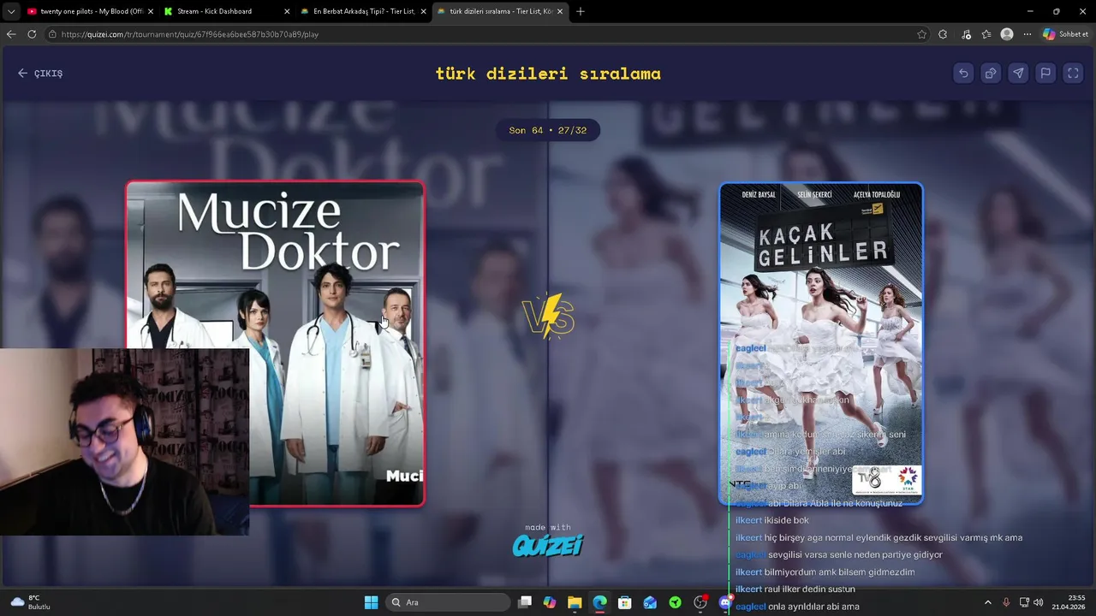Open the browser extensions menu

(943, 34)
